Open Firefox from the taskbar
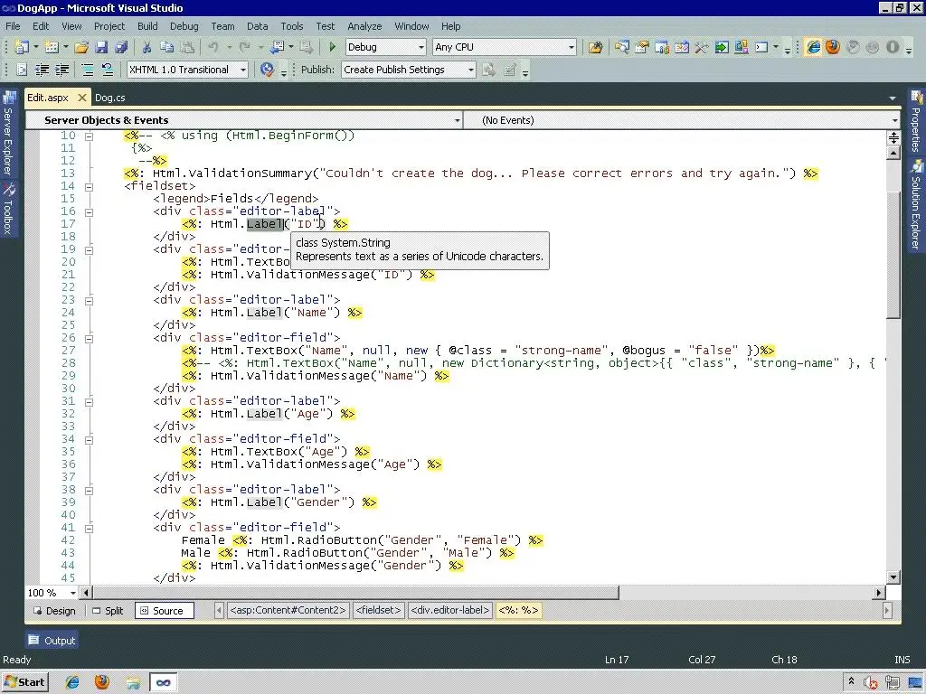This screenshot has width=926, height=694. click(x=101, y=682)
